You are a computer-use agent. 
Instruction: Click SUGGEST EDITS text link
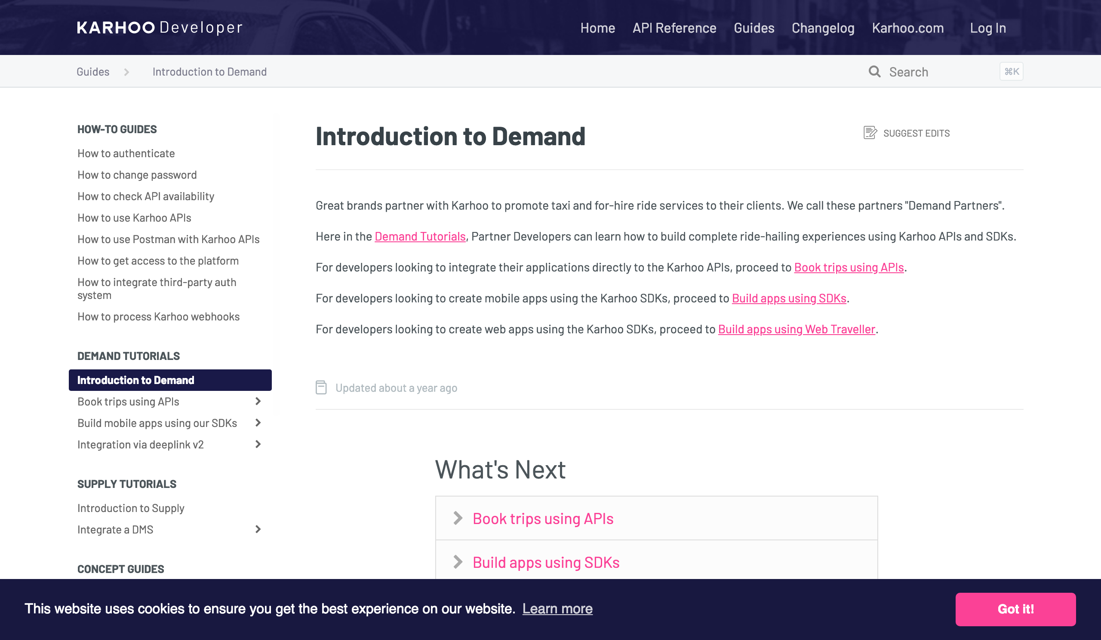(x=916, y=133)
